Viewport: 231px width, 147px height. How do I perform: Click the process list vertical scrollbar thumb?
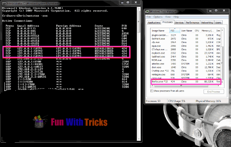pos(222,63)
